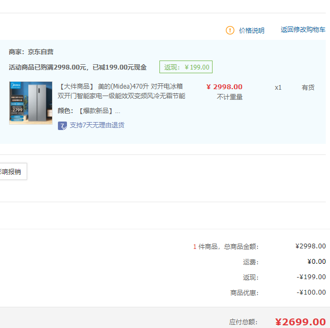Open the 价格说明 link

(x=251, y=30)
